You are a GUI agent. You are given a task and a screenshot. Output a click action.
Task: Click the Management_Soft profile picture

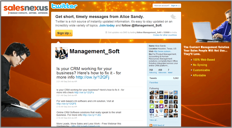pyautogui.click(x=62, y=53)
